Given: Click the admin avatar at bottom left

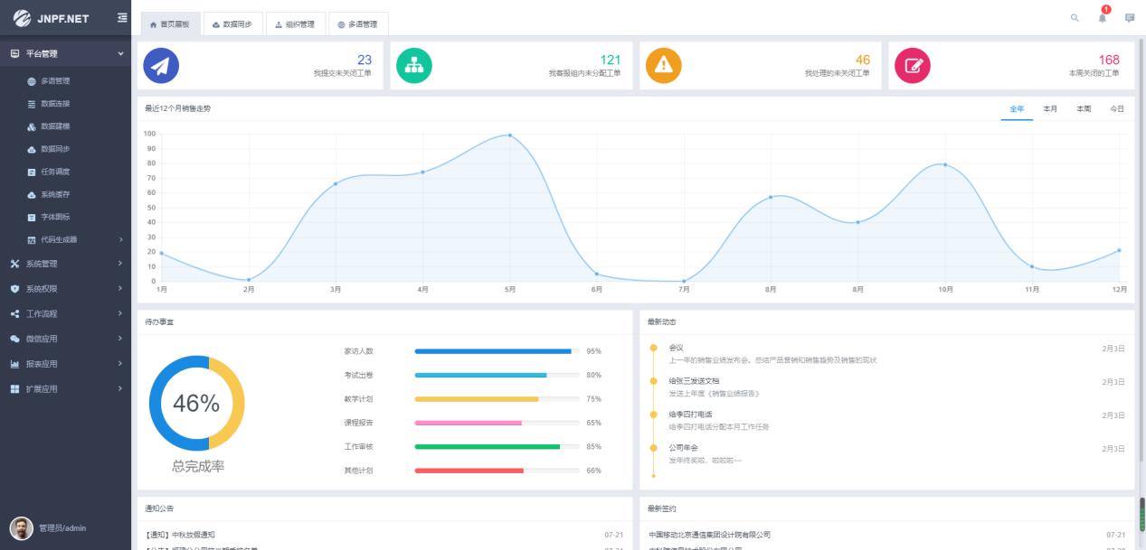Looking at the screenshot, I should [x=19, y=527].
